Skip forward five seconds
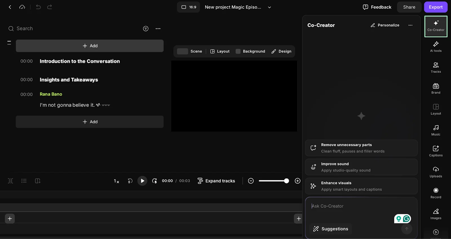The height and width of the screenshot is (239, 451). pyautogui.click(x=154, y=181)
